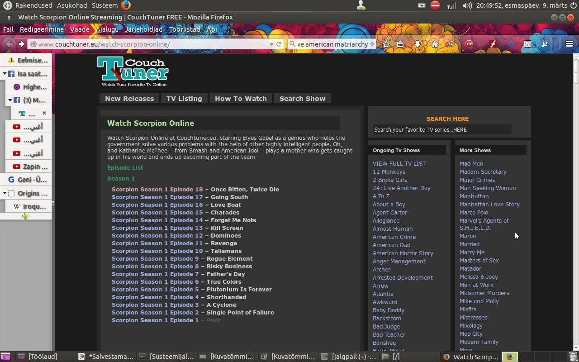
Task: Close the current CouchTuner tab
Action: [x=44, y=113]
